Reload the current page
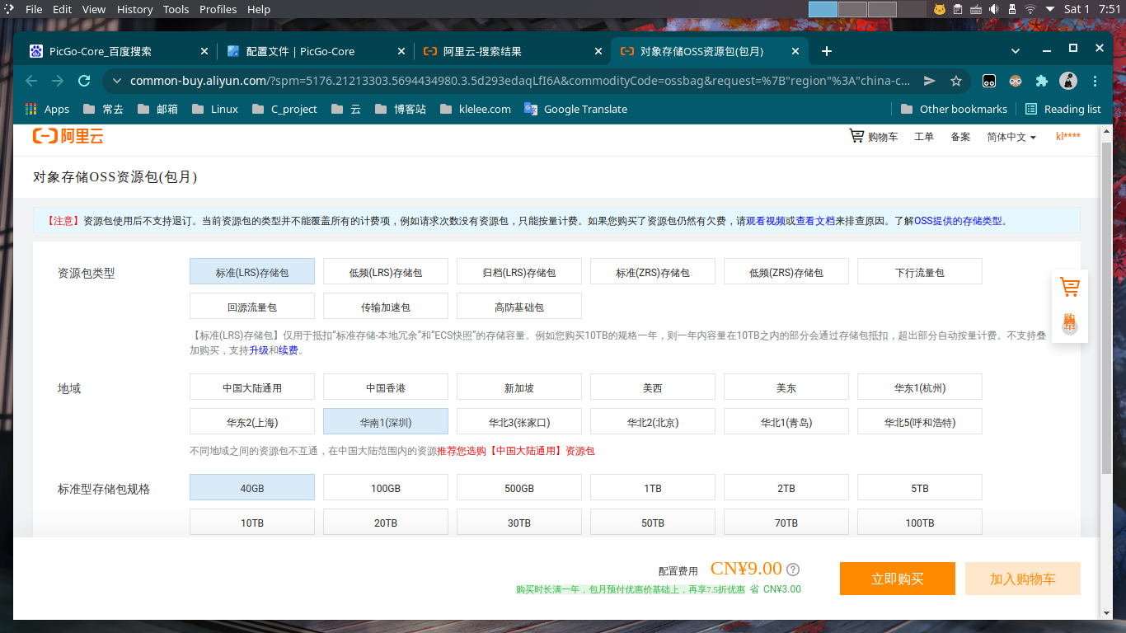1126x633 pixels. point(83,81)
